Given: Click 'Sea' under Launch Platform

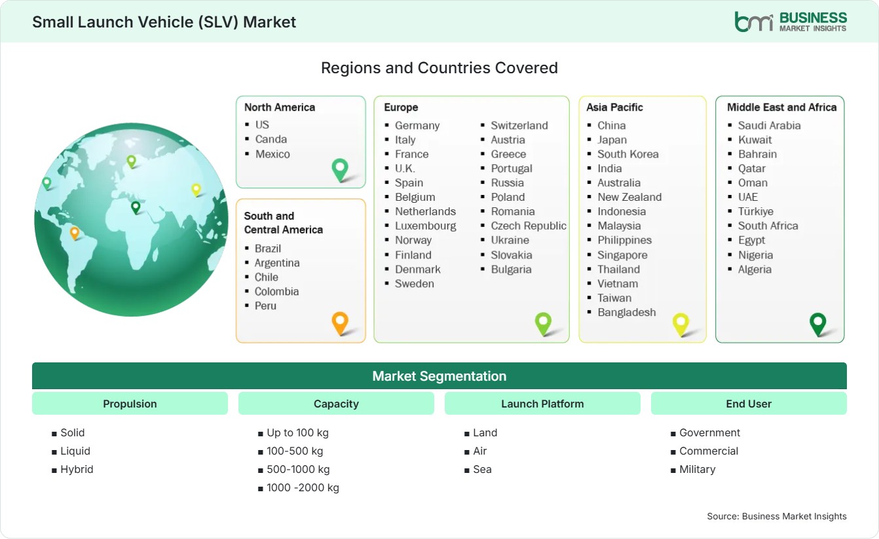Looking at the screenshot, I should point(482,469).
